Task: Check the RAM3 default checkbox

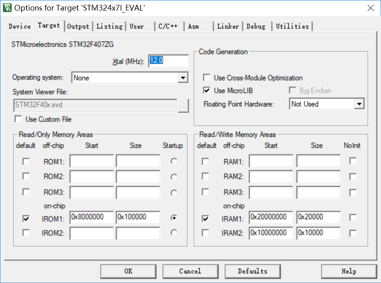Action: click(206, 192)
